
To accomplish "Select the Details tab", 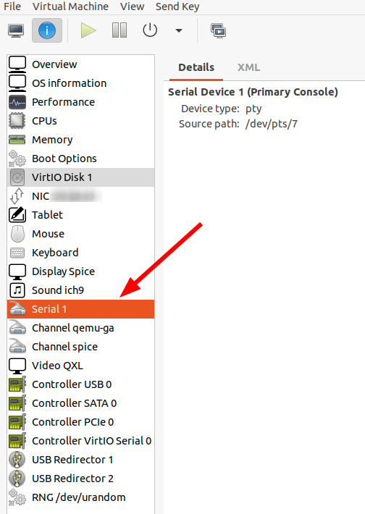I will pos(196,67).
